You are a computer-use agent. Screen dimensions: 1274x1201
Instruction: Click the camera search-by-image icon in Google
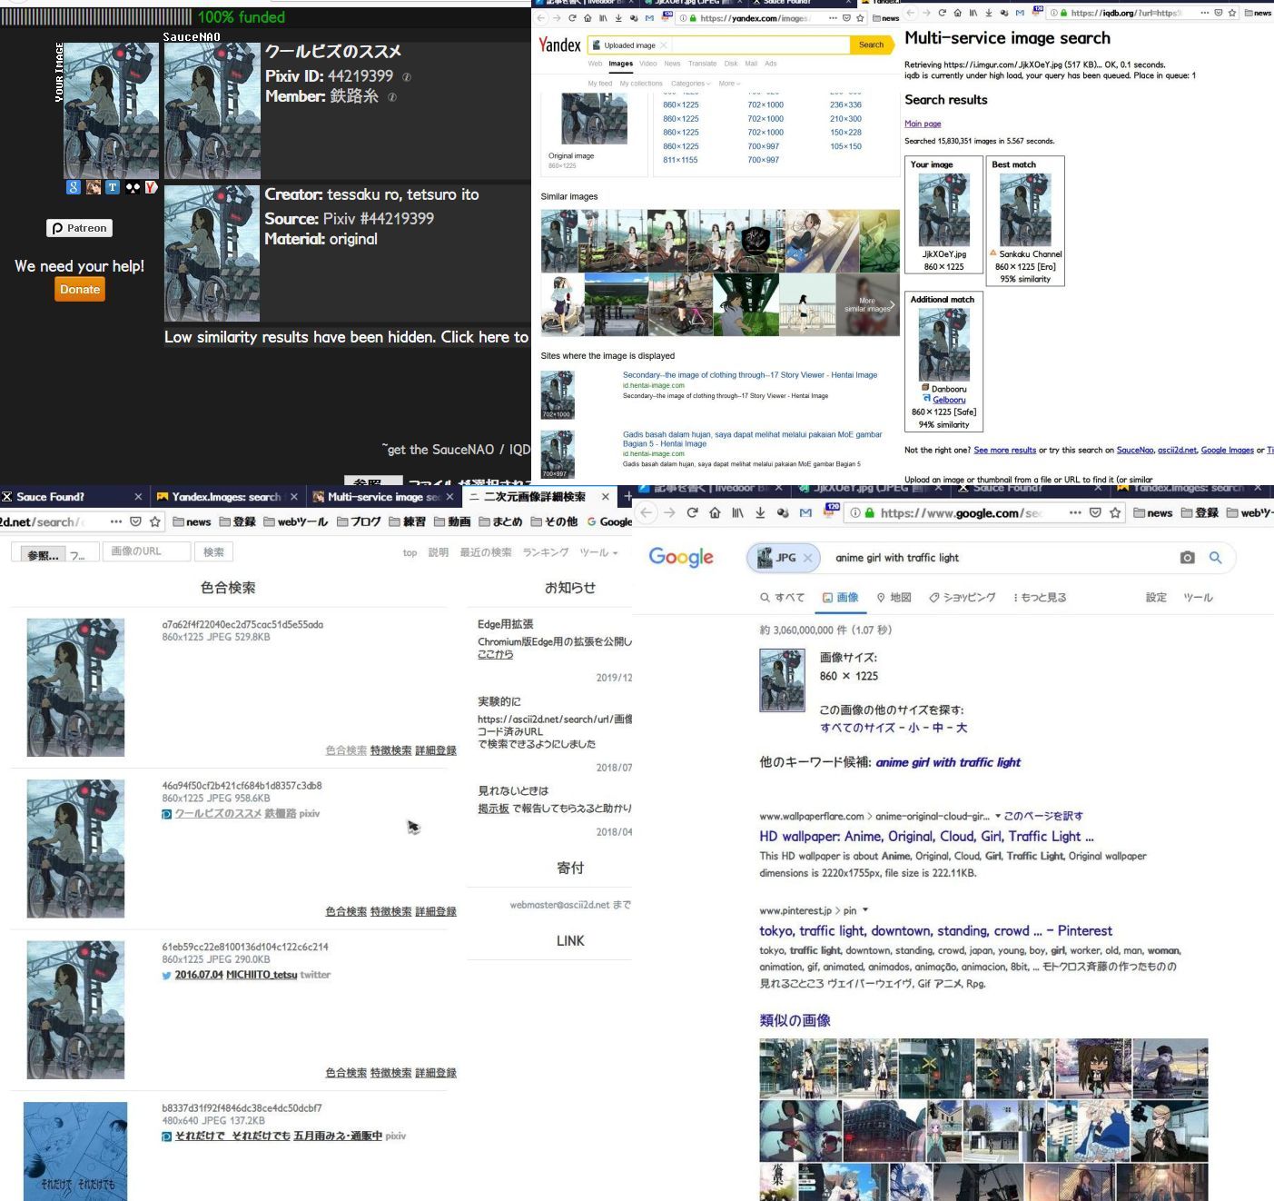pos(1187,558)
